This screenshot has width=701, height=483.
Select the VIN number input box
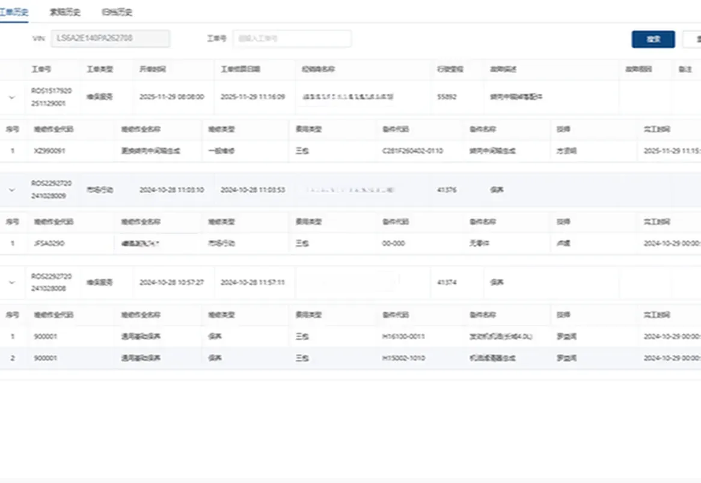click(x=111, y=38)
